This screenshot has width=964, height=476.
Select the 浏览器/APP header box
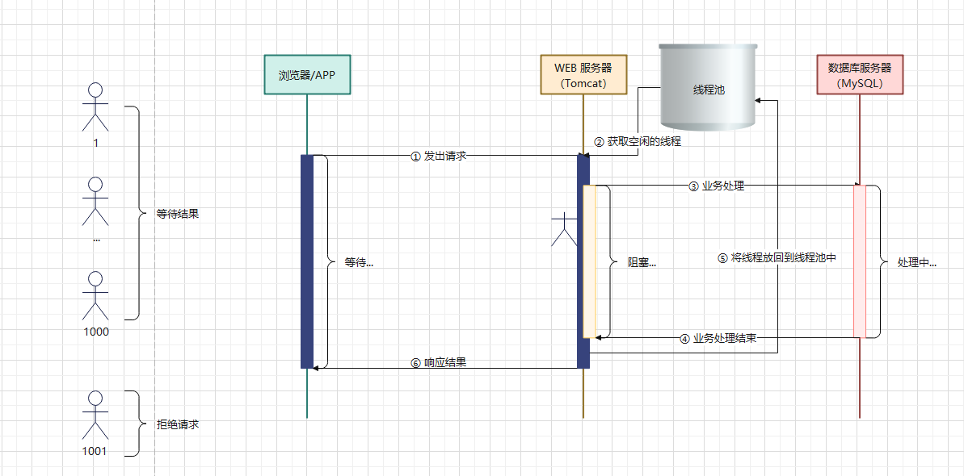pyautogui.click(x=307, y=75)
